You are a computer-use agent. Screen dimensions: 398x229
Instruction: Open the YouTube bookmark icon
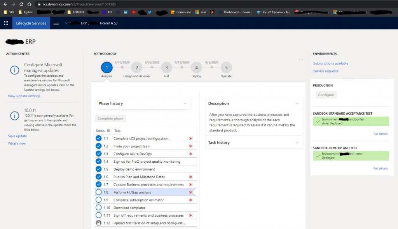[134, 12]
